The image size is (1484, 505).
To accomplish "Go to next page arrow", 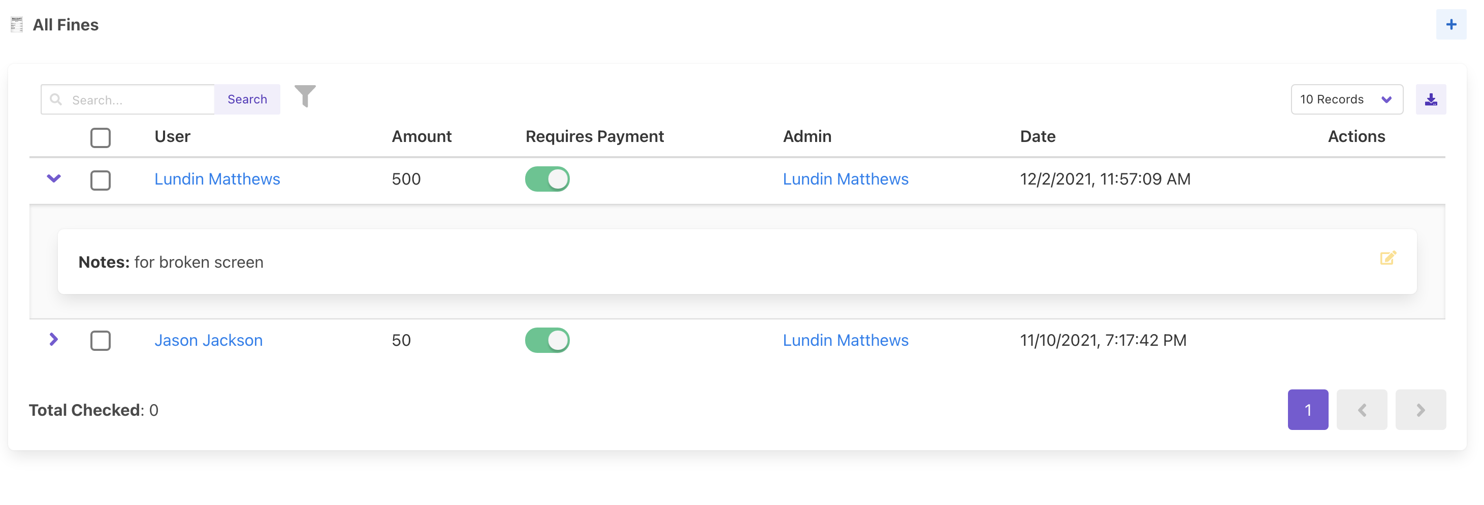I will (1420, 410).
